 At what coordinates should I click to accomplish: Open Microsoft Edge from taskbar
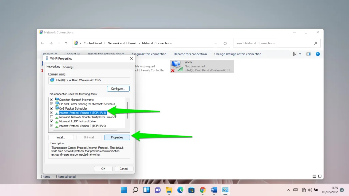tap(180, 190)
